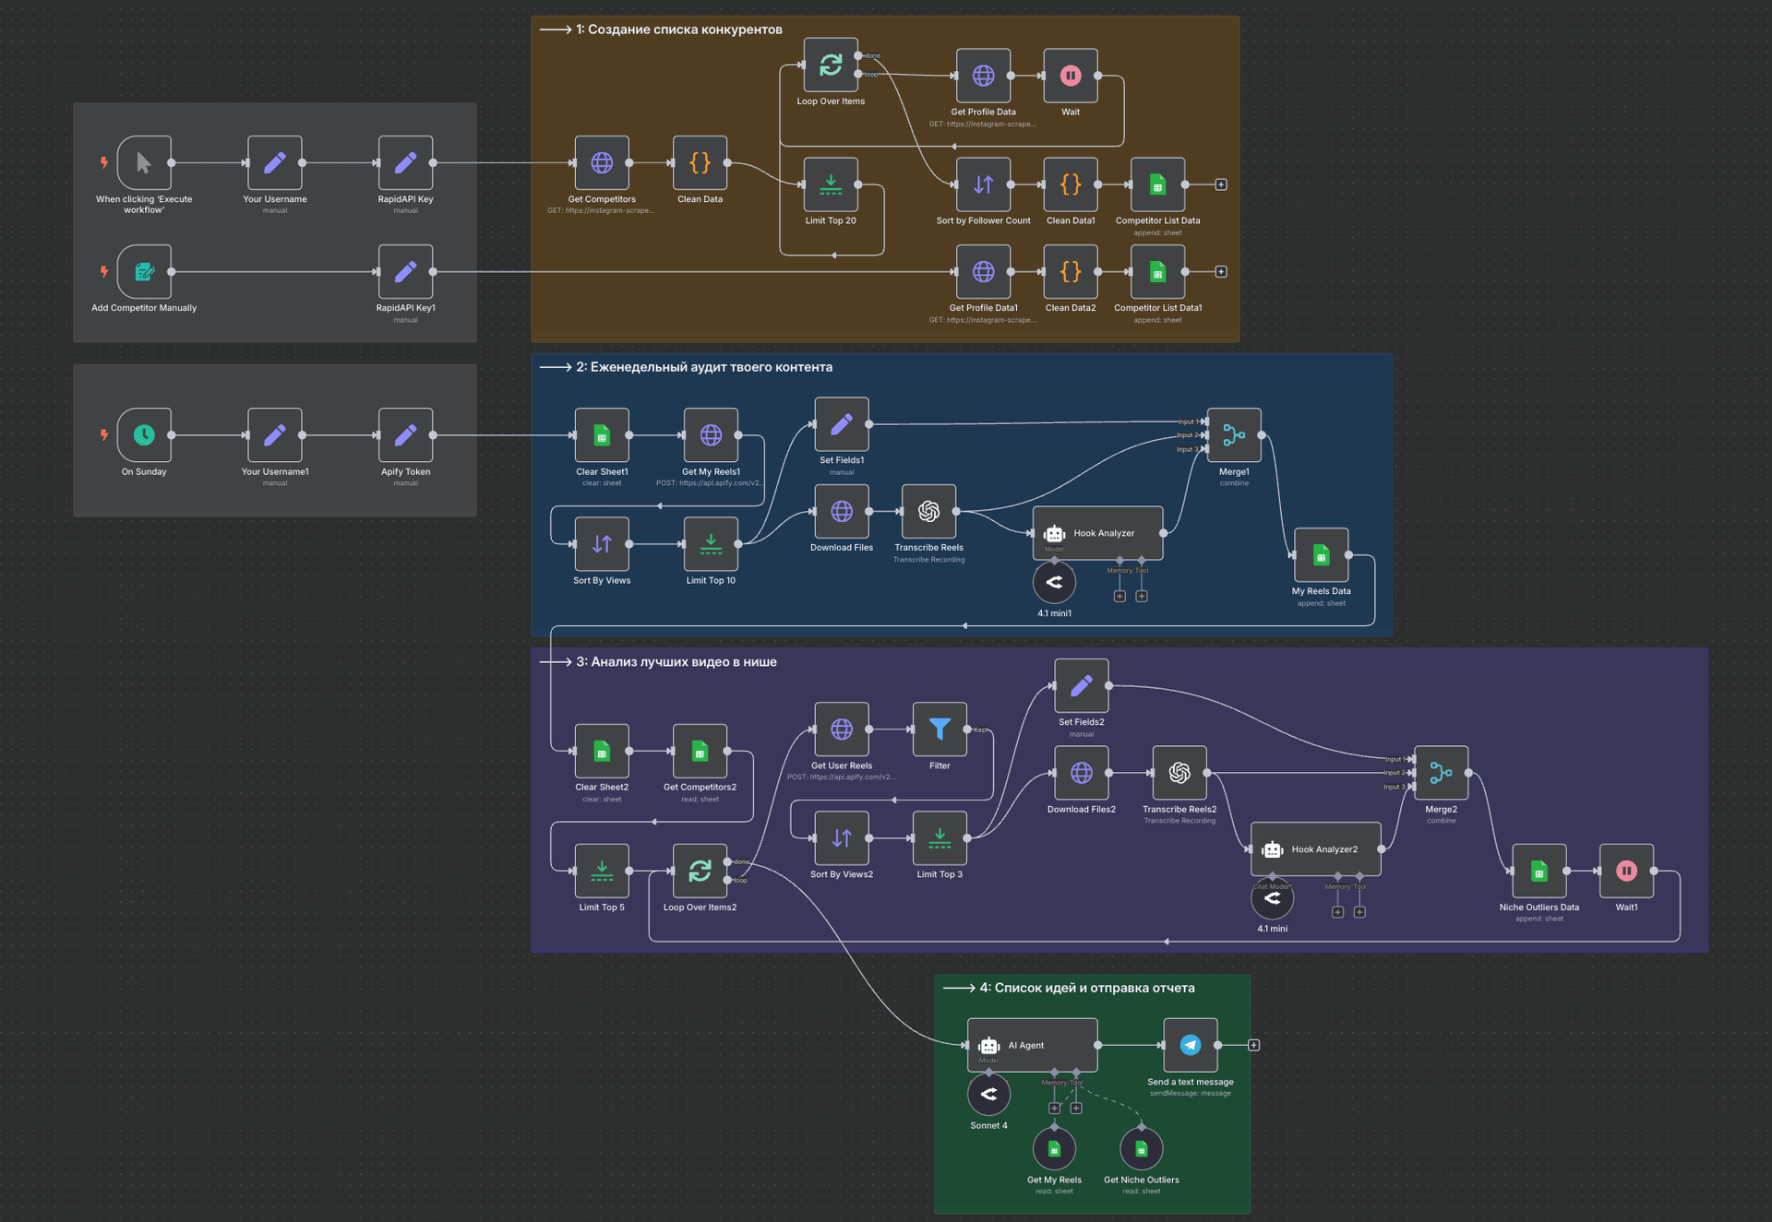The image size is (1772, 1222).
Task: Open the Merge2 combine node
Action: tap(1440, 774)
